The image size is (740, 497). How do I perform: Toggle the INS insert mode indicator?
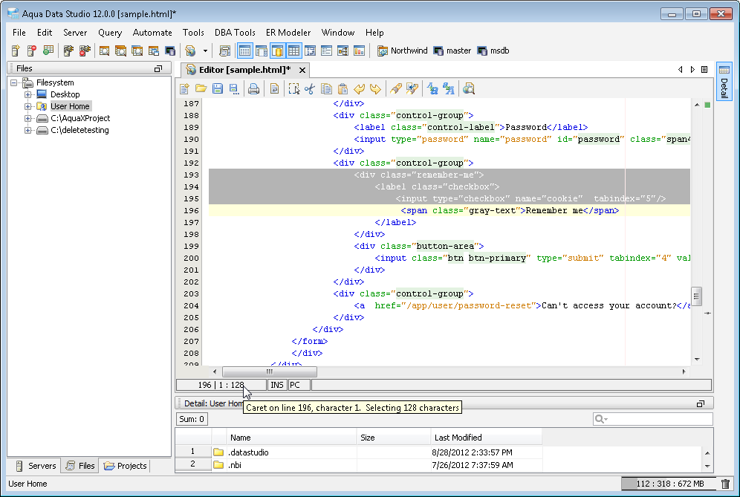[x=277, y=385]
